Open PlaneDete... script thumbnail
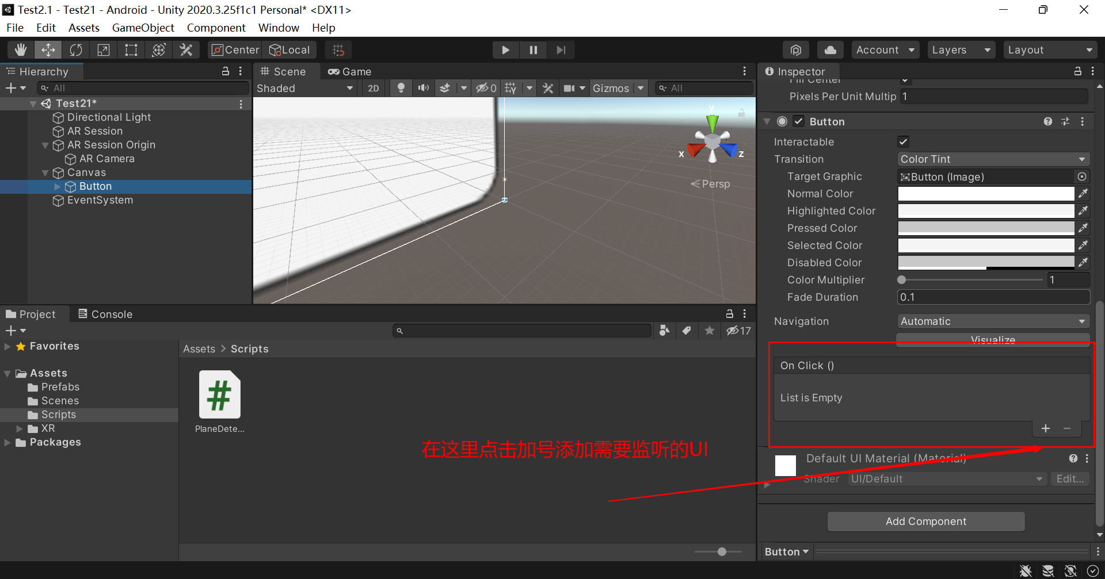The height and width of the screenshot is (579, 1105). (x=219, y=395)
